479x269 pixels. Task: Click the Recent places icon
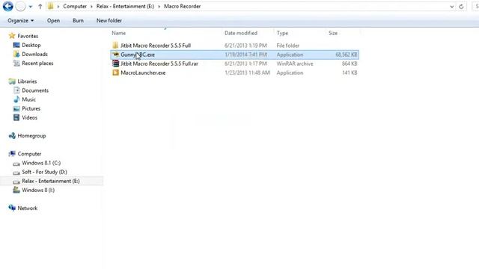pos(16,63)
